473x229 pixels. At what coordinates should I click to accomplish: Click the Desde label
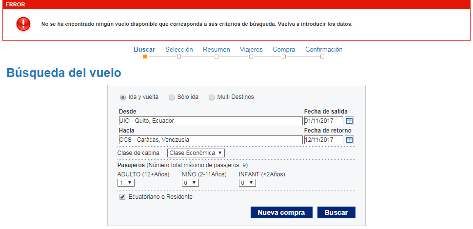(x=128, y=112)
